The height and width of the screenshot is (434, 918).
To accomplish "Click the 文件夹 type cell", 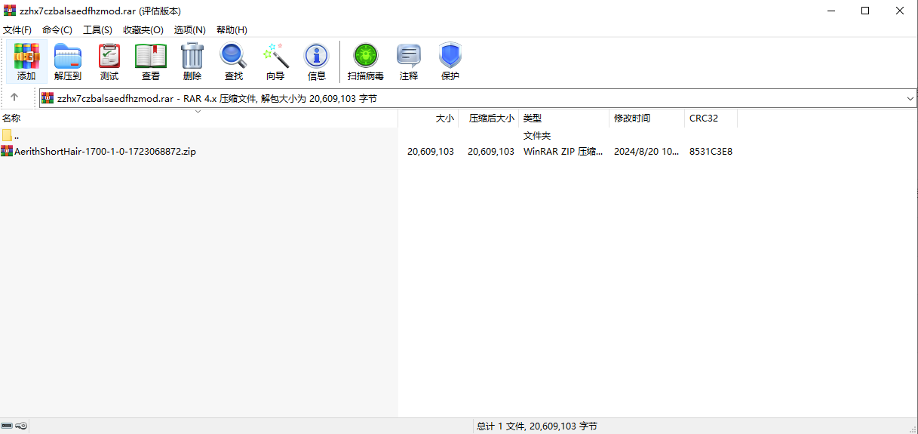I will coord(537,136).
